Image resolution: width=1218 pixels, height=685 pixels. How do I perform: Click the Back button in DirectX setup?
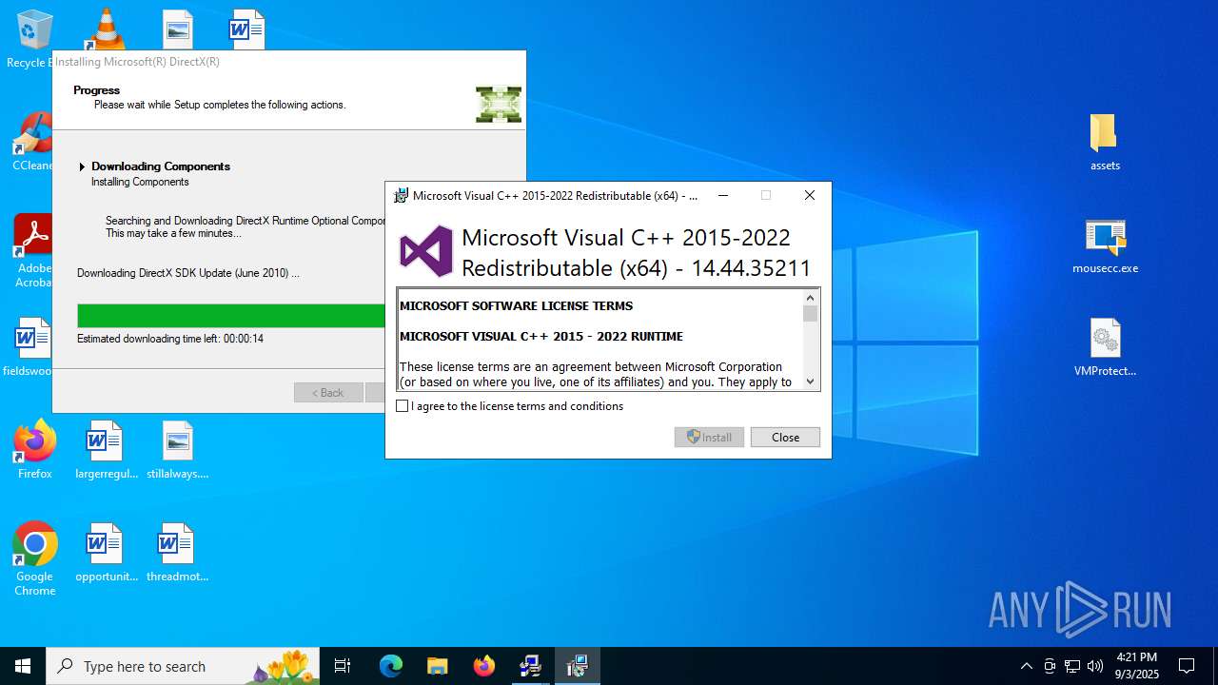coord(328,393)
